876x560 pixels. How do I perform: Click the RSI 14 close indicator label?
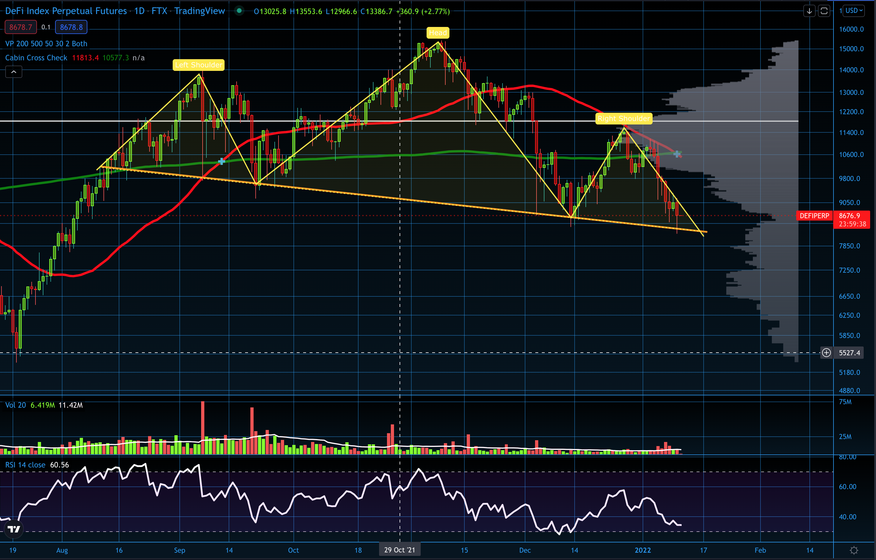tap(25, 465)
